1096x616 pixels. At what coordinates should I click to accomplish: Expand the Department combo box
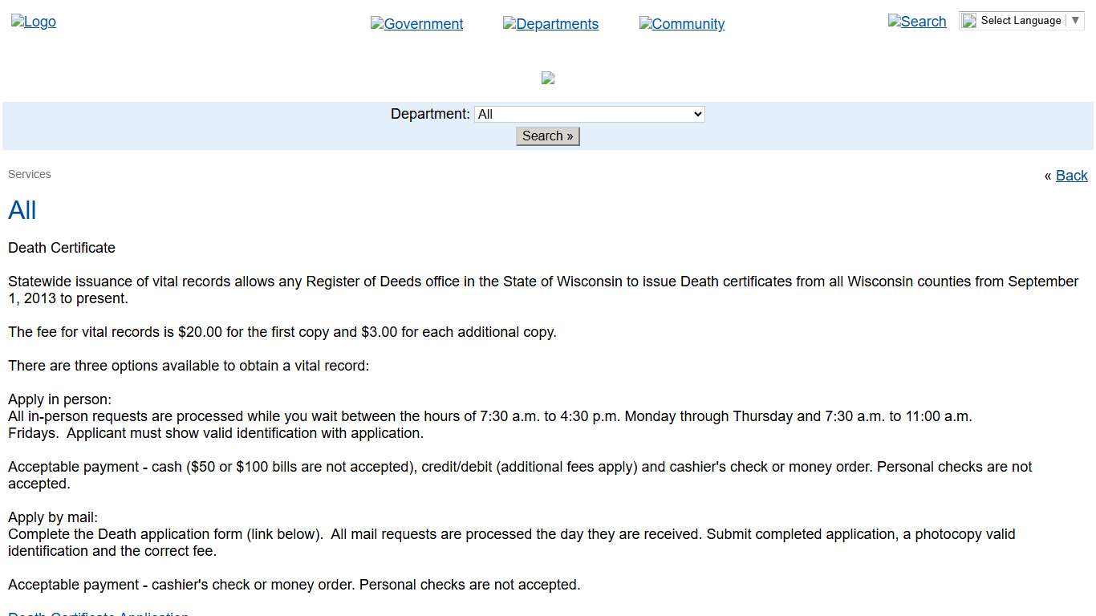[x=590, y=114]
